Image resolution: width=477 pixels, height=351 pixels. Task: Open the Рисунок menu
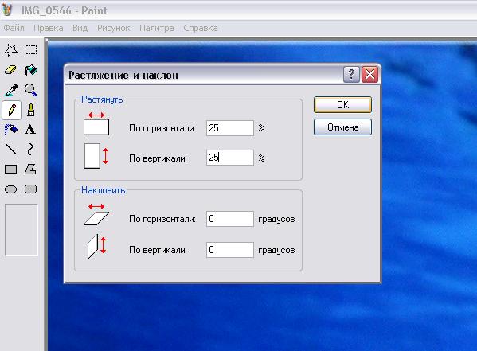113,28
